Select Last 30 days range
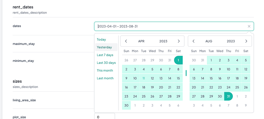264x119 pixels. [x=106, y=63]
